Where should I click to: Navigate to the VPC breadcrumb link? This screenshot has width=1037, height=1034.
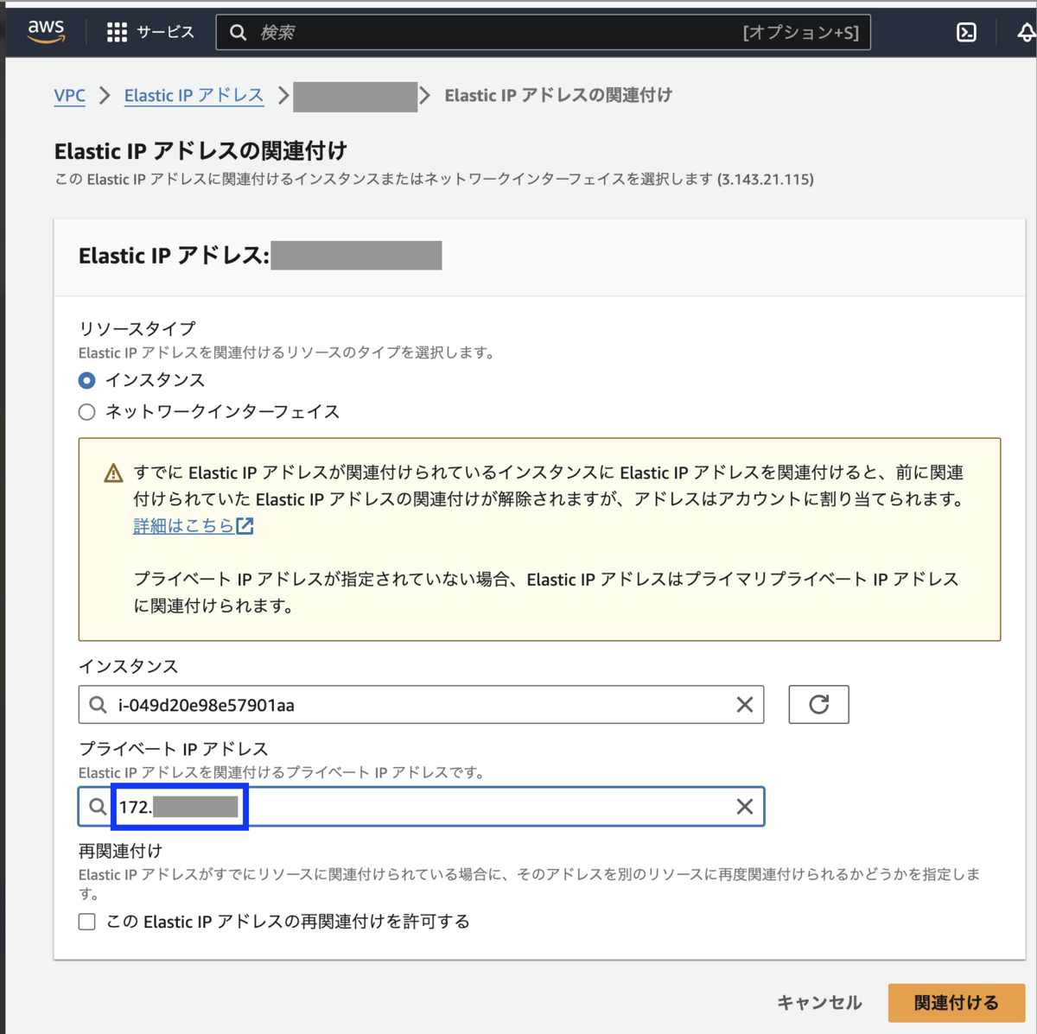pyautogui.click(x=70, y=95)
